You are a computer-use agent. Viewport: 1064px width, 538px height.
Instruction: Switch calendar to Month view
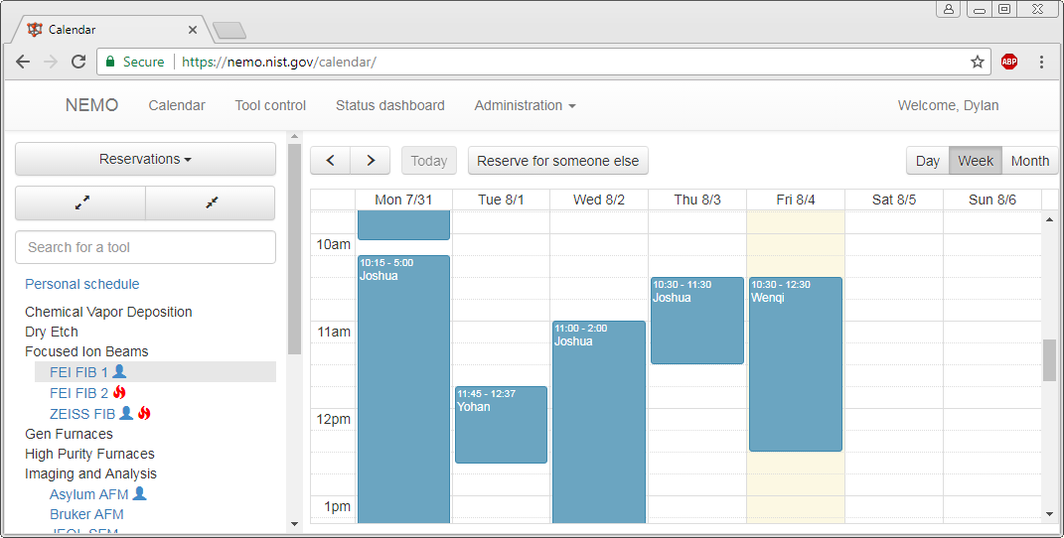[1029, 161]
